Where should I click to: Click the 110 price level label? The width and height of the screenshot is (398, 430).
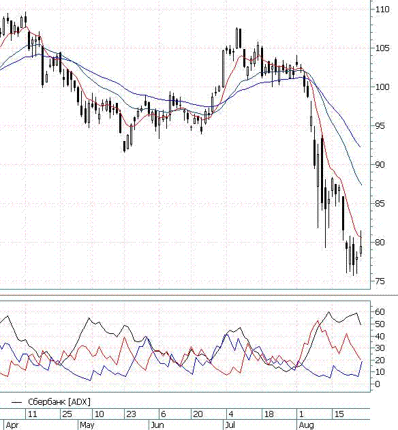[382, 10]
